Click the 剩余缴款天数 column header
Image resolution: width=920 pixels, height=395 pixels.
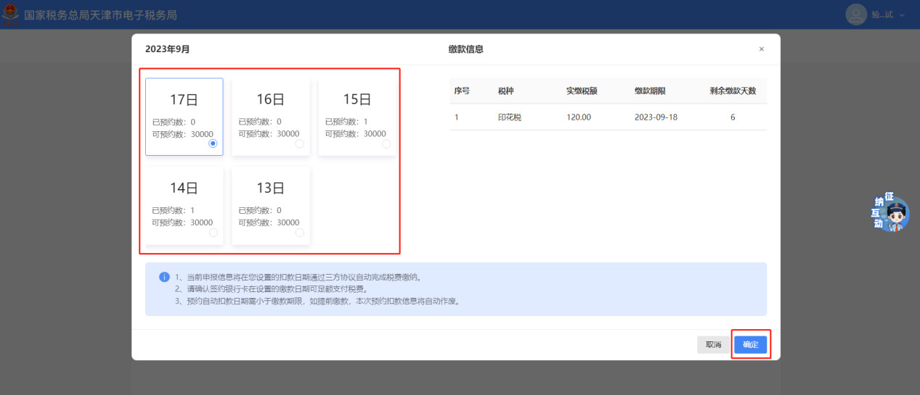[733, 91]
